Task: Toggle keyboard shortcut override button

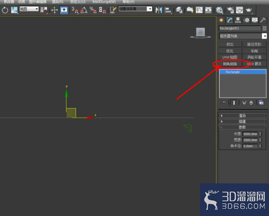Action: click(64, 10)
